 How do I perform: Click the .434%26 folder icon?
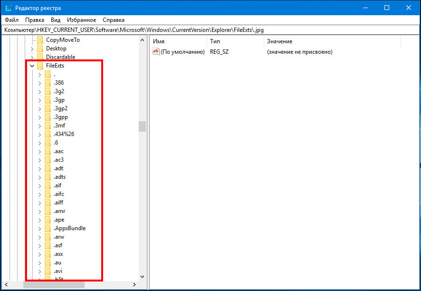(48, 134)
